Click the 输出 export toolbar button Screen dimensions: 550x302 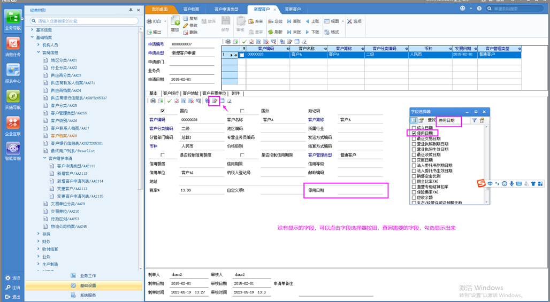[154, 32]
